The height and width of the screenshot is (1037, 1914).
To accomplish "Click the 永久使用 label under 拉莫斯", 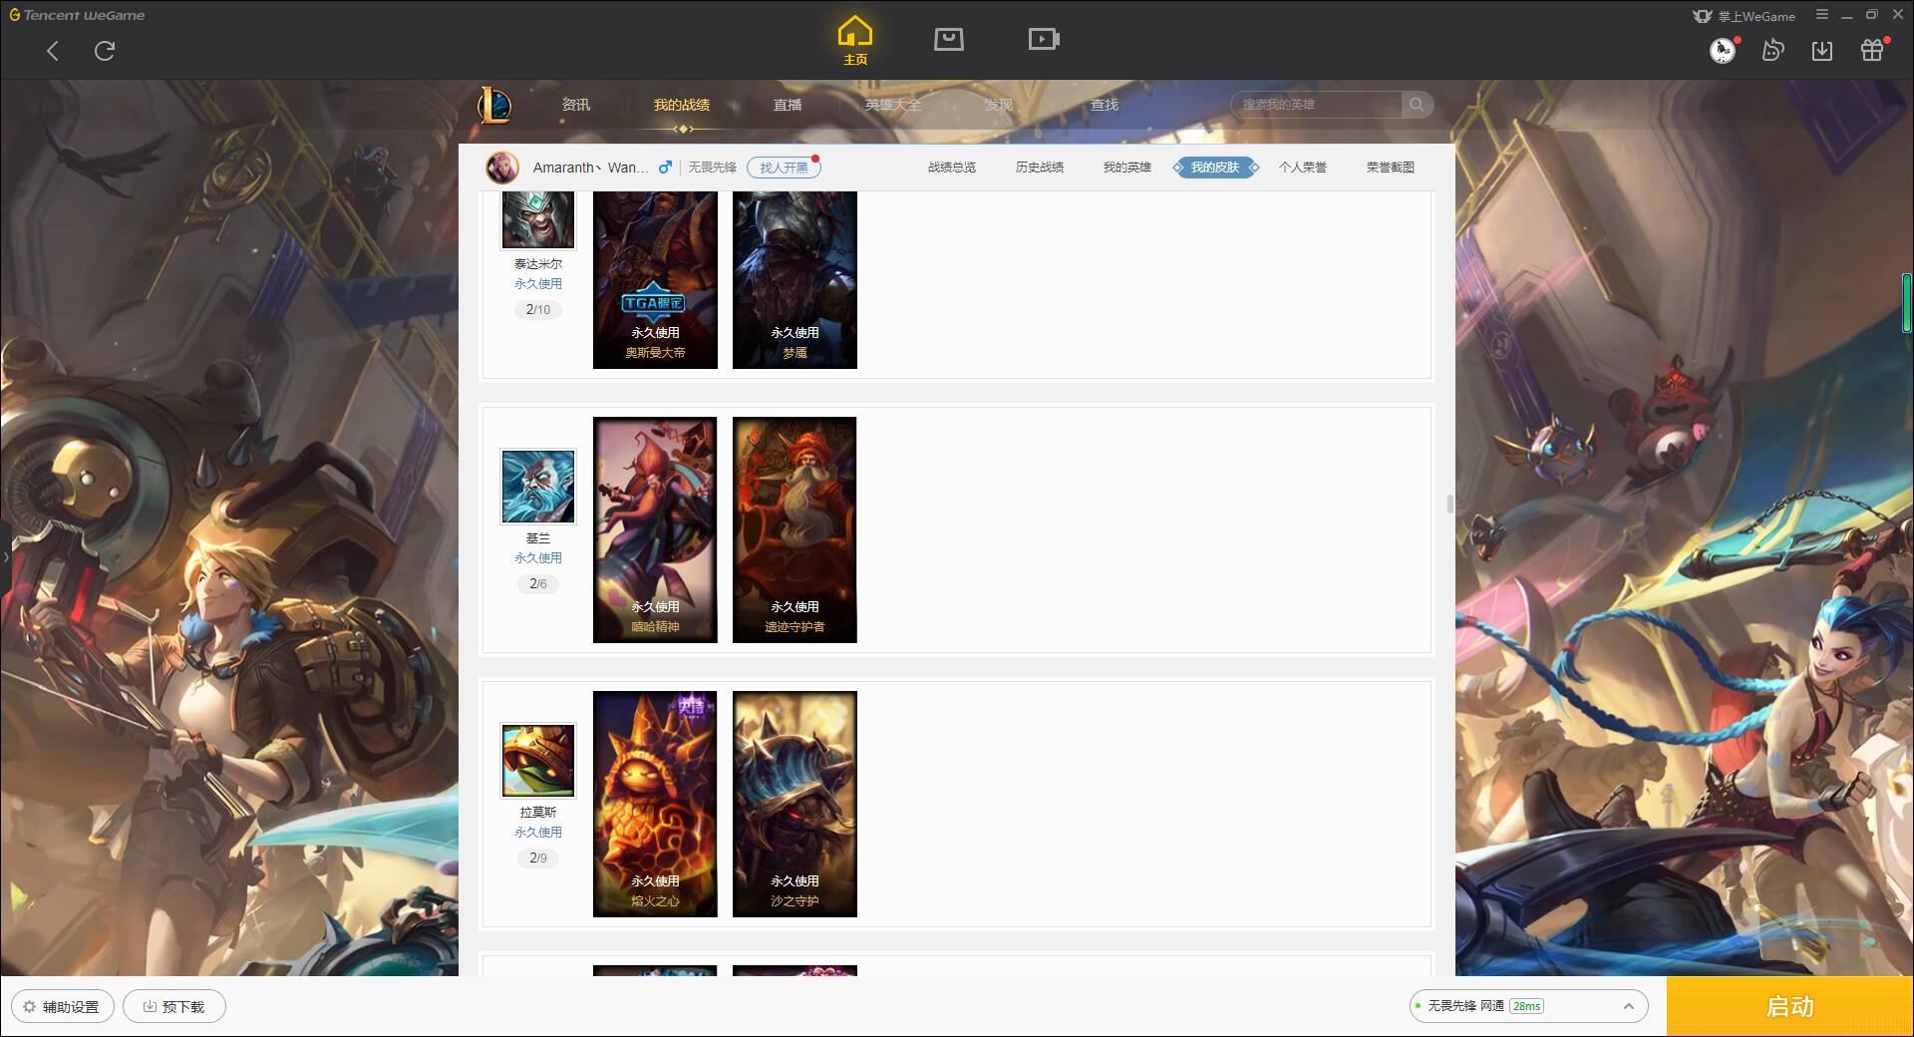I will (x=538, y=833).
